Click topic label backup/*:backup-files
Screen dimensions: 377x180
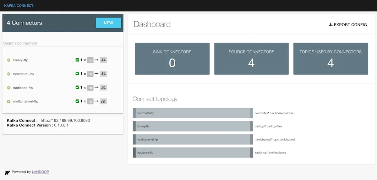point(268,126)
